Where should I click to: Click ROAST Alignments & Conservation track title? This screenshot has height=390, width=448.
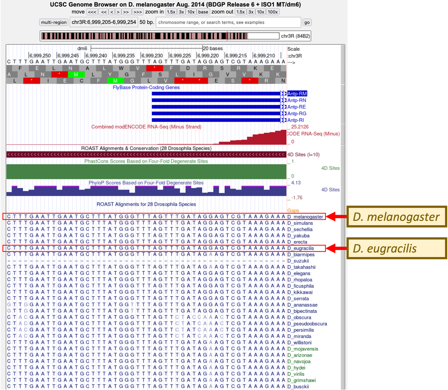[x=146, y=148]
